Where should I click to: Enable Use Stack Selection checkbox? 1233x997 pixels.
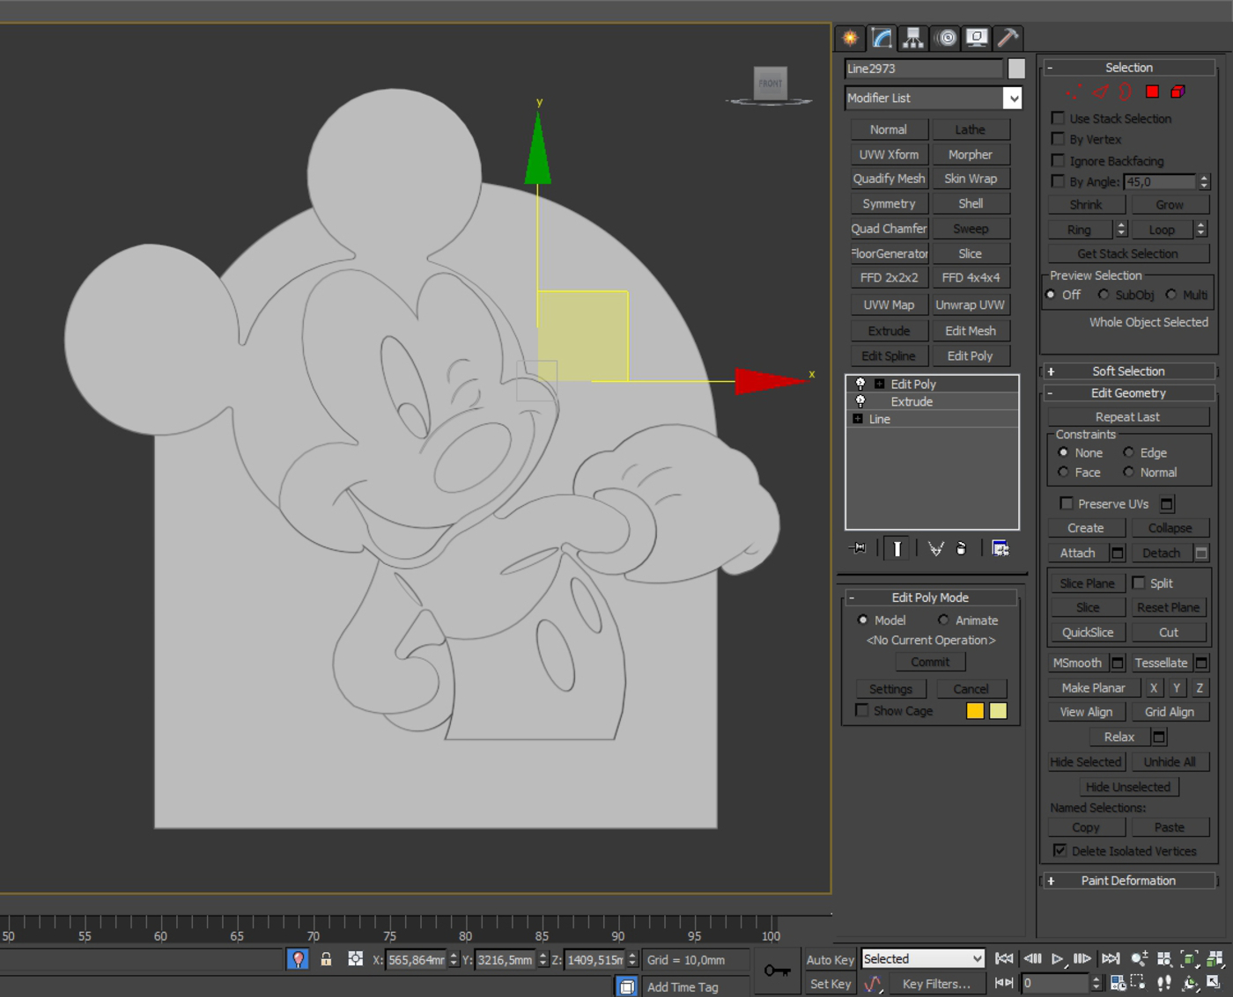point(1058,118)
